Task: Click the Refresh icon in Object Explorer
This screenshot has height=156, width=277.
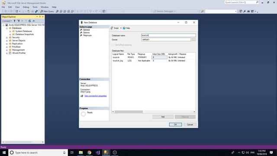Action: click(x=30, y=21)
